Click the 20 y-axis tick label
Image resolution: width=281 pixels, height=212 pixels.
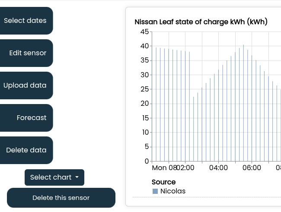click(144, 104)
